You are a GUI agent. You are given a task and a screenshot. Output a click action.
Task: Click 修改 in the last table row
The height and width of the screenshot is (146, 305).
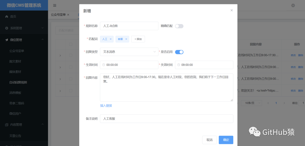[293, 91]
